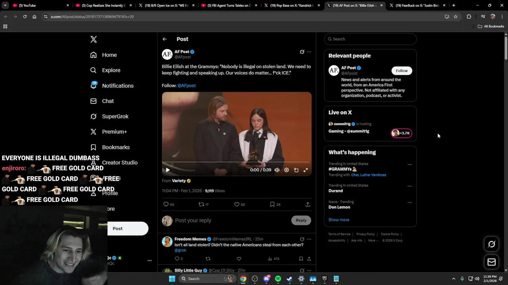The width and height of the screenshot is (508, 285).
Task: Click the X Search box
Action: pos(370,39)
